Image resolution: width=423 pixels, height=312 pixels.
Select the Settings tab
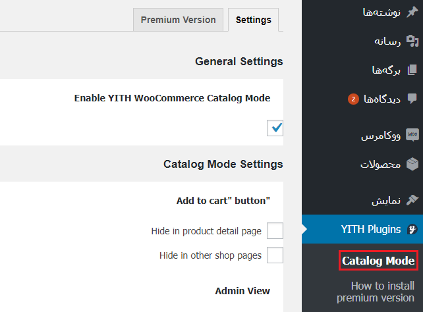coord(253,20)
